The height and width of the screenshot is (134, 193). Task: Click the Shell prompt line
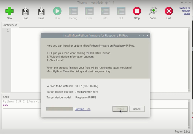6,105
